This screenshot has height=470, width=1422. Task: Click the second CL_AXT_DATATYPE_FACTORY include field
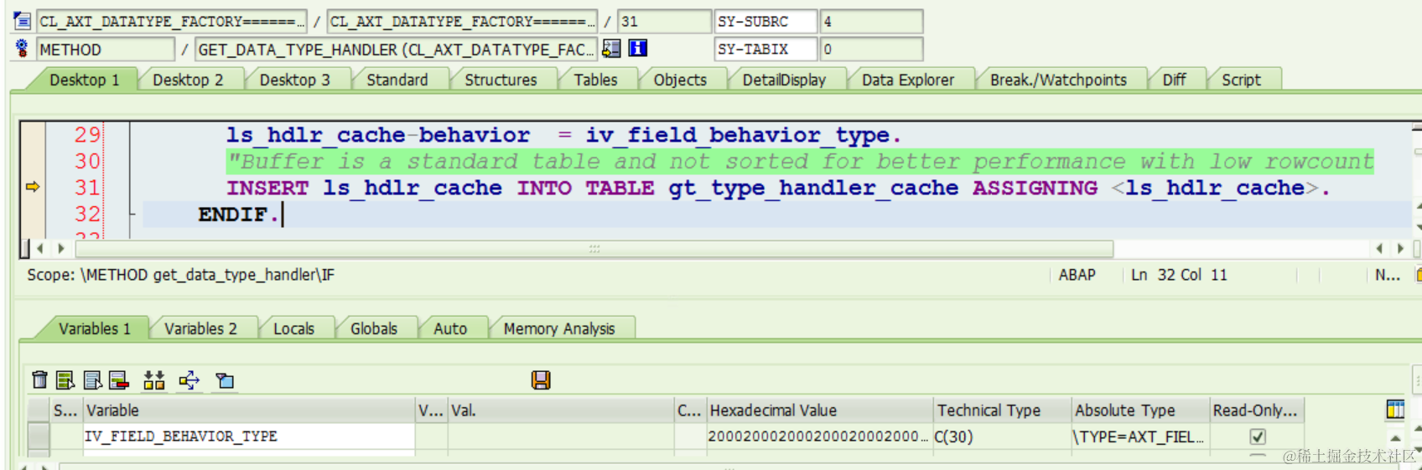(x=462, y=21)
